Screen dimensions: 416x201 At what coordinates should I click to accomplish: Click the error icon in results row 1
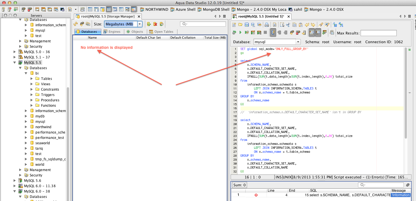256,195
